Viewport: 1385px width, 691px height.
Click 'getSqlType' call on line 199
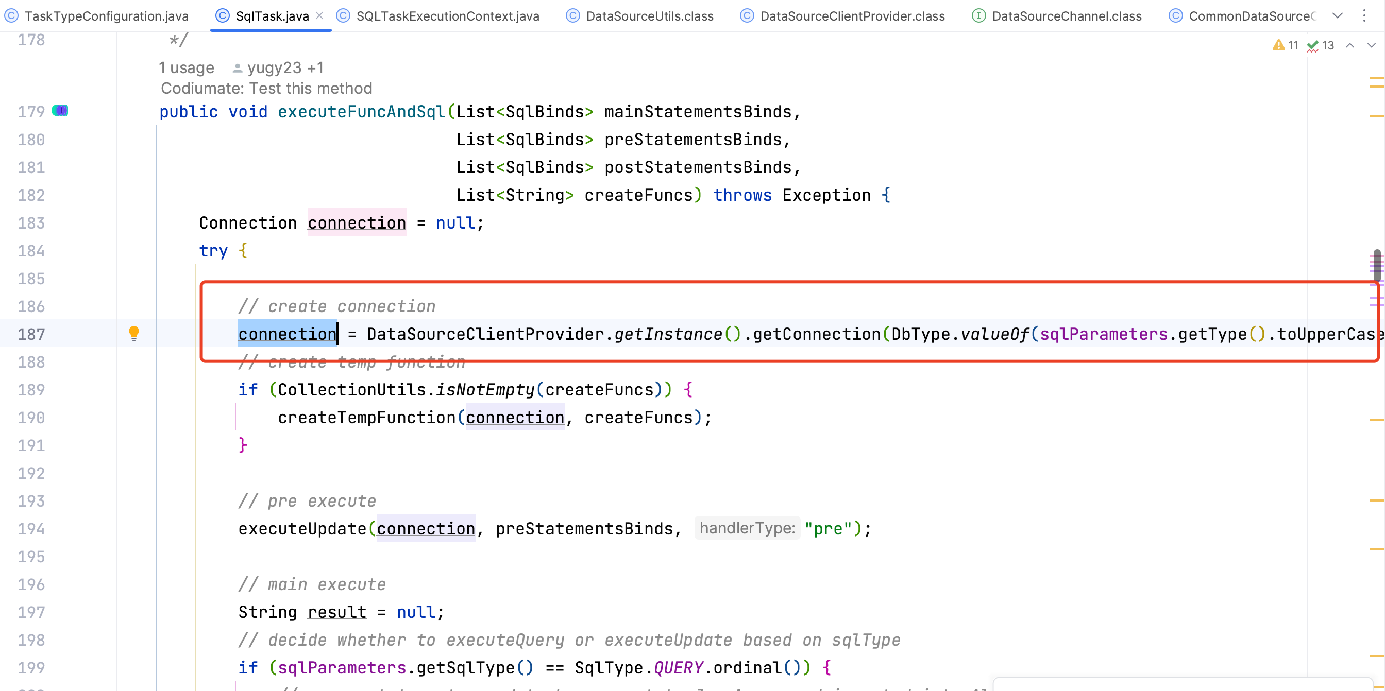(x=466, y=668)
